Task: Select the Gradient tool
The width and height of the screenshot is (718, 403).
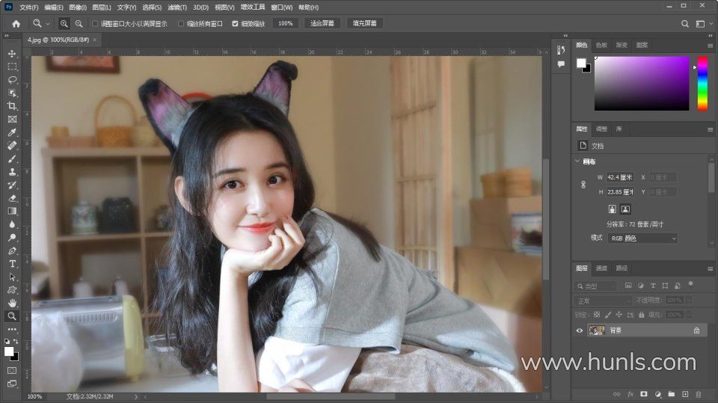Action: (13, 211)
